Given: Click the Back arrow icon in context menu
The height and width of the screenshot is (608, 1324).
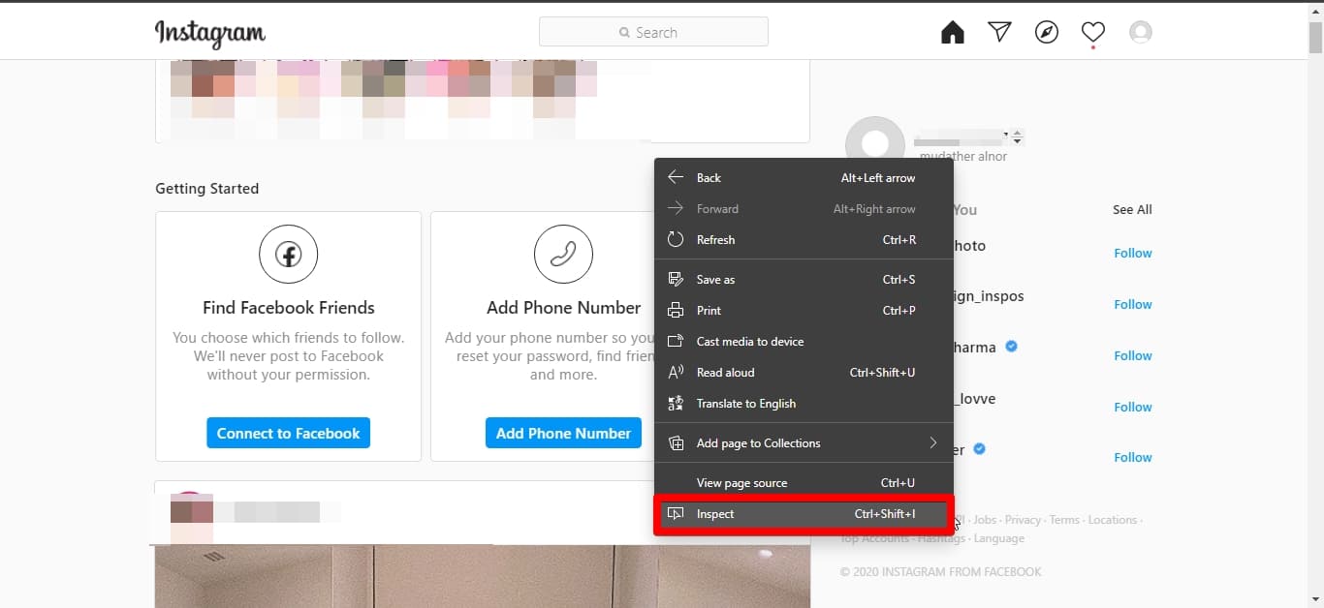Looking at the screenshot, I should (677, 177).
